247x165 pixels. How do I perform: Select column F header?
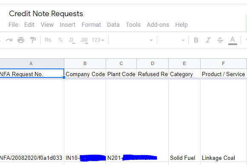(x=223, y=63)
